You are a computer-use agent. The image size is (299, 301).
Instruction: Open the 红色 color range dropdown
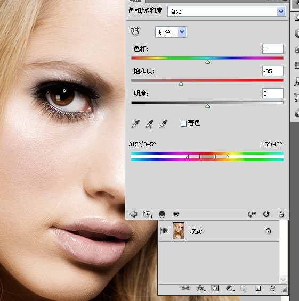click(x=182, y=32)
